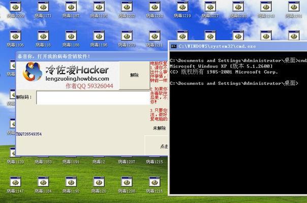Image resolution: width=307 pixels, height=203 pixels.
Task: Click the 病毒1183 label below dialog
Action: pyautogui.click(x=43, y=162)
